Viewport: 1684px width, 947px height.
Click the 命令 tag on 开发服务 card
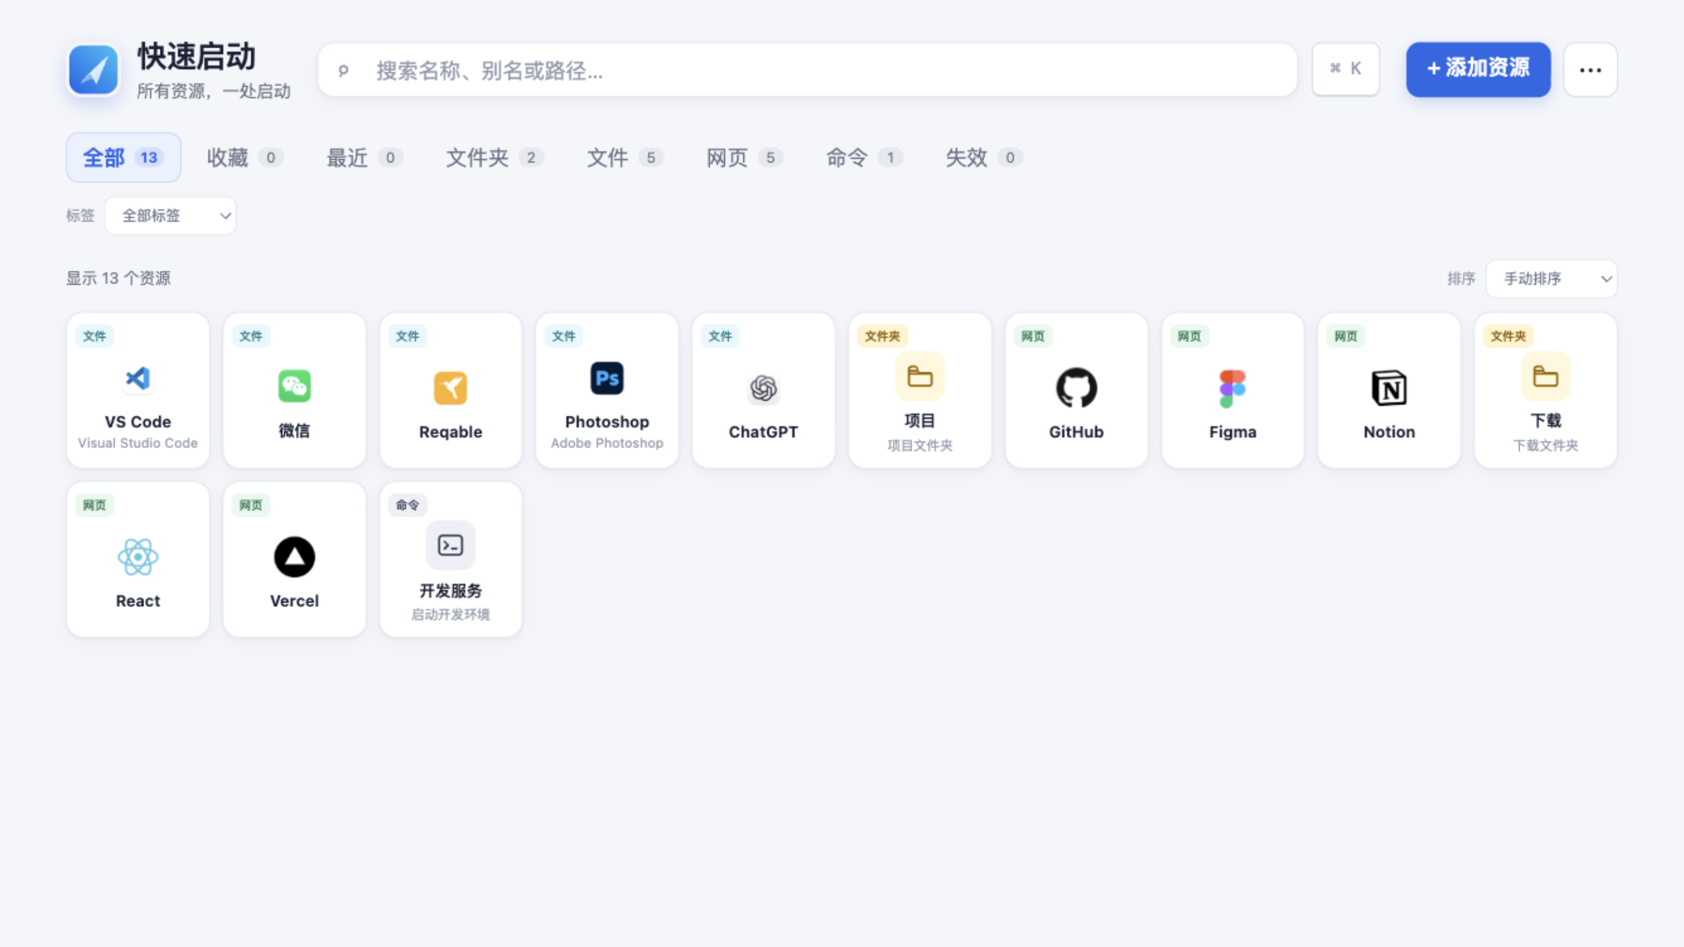[x=407, y=505]
